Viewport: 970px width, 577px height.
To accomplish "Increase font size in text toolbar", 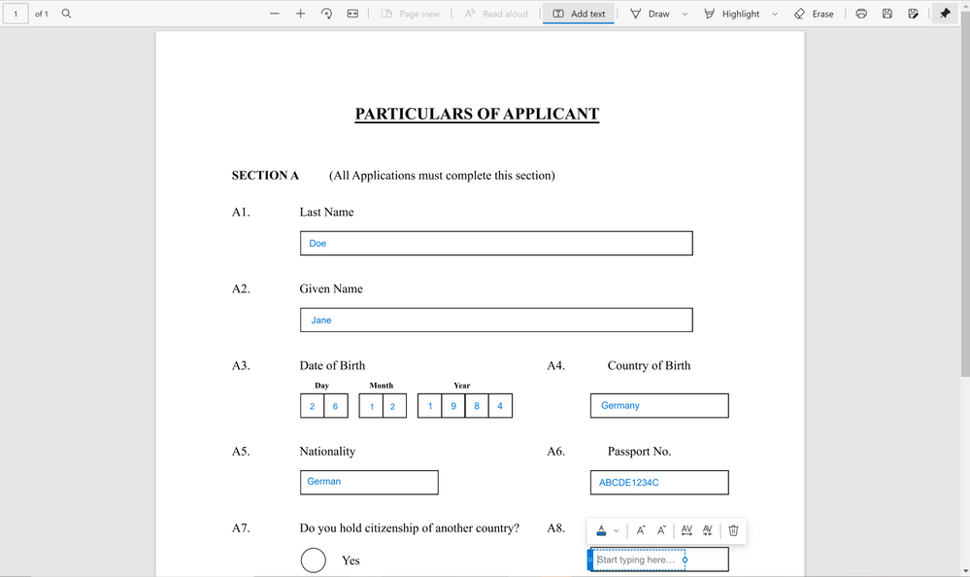I will click(641, 530).
